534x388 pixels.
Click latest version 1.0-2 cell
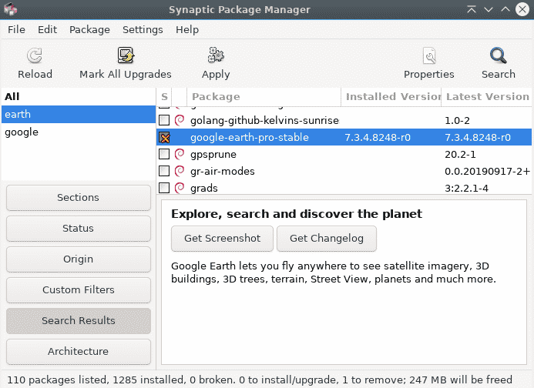457,121
